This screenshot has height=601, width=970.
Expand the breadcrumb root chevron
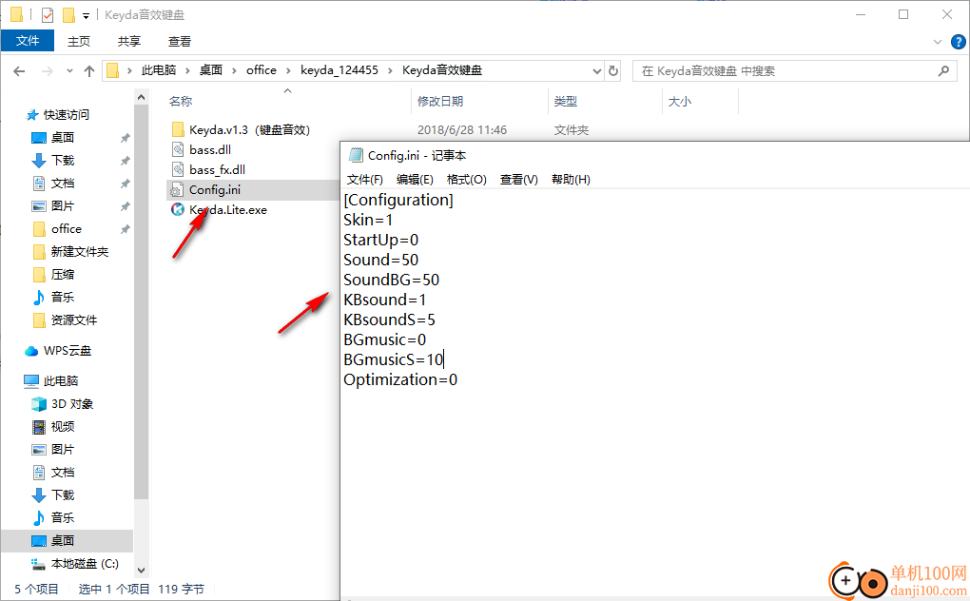[x=129, y=70]
